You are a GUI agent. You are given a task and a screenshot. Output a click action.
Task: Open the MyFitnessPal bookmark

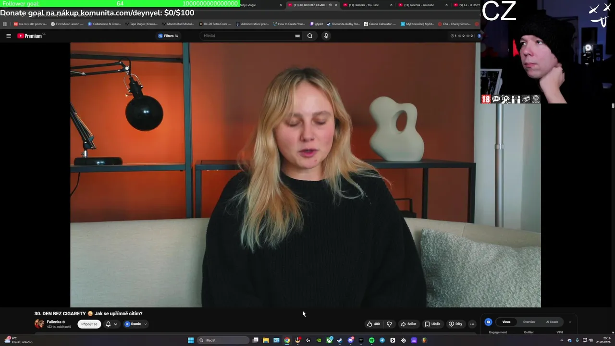(418, 24)
